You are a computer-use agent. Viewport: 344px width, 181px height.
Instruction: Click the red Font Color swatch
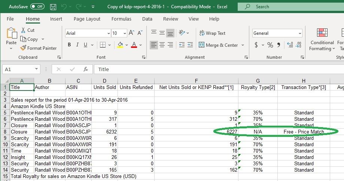coord(134,45)
